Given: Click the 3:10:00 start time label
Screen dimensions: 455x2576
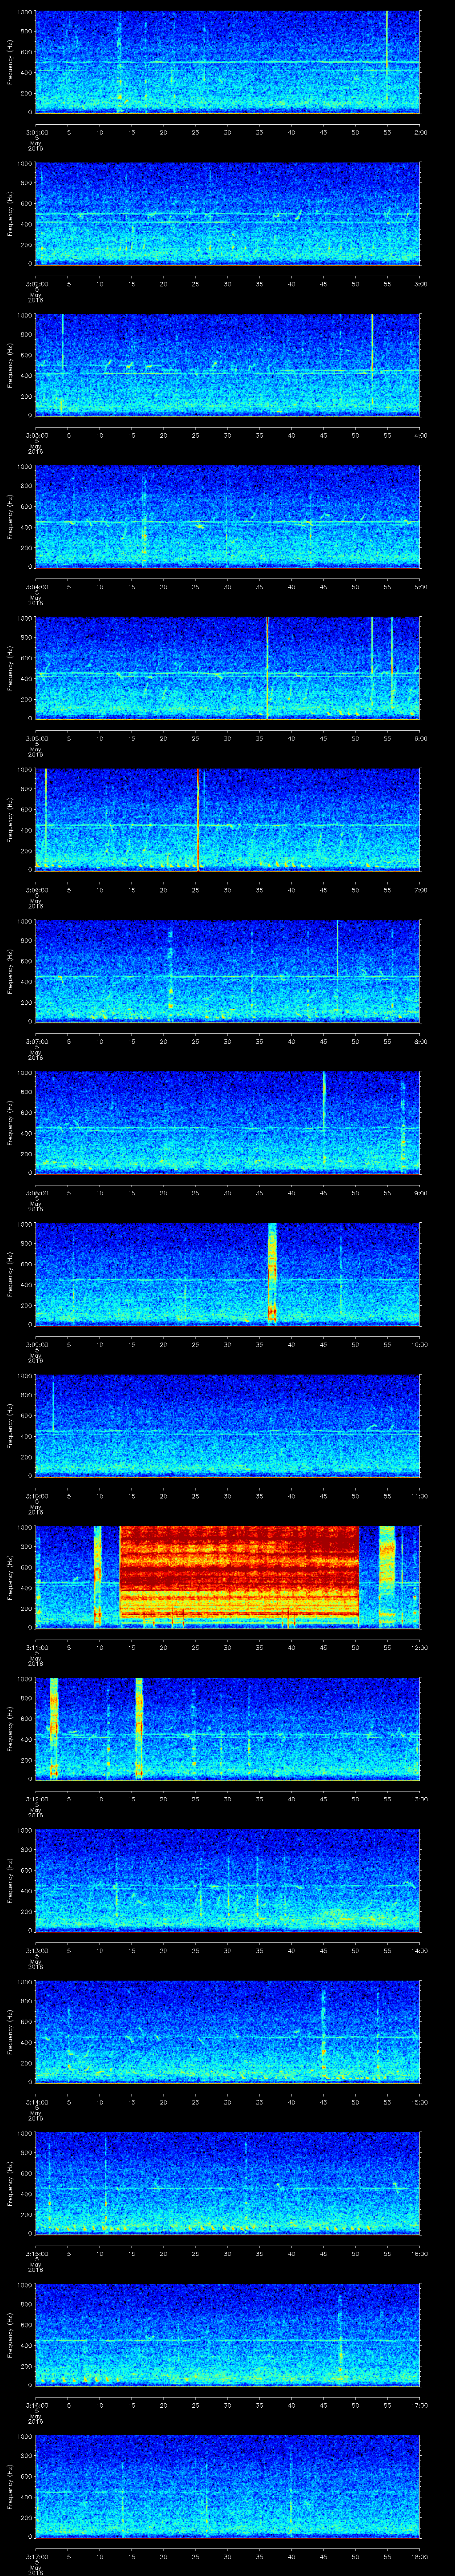Looking at the screenshot, I should tap(36, 1496).
